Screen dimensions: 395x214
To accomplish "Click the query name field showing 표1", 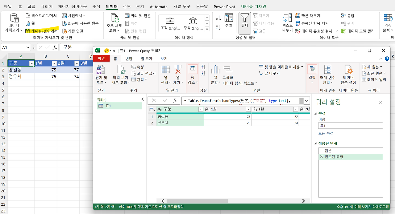I will coord(351,126).
